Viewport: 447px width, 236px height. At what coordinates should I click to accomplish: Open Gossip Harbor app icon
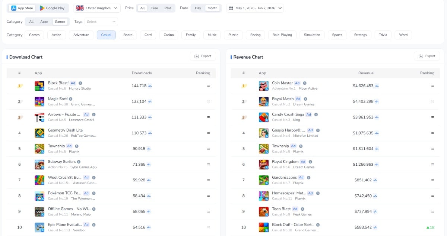point(264,133)
